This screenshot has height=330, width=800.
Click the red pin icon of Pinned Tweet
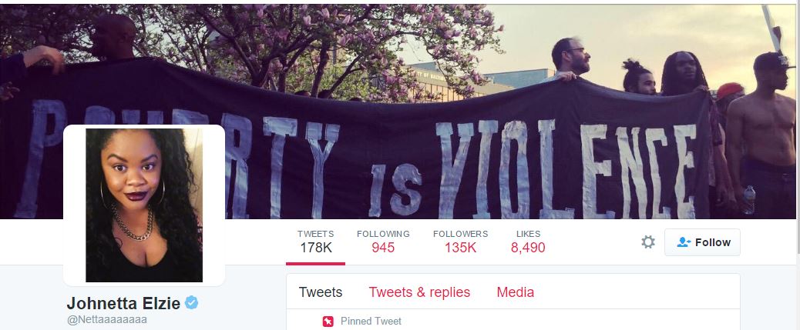point(328,322)
